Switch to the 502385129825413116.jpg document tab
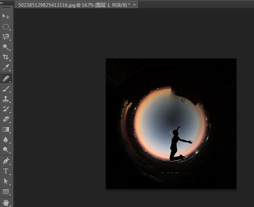This screenshot has width=254, height=207. click(x=74, y=4)
